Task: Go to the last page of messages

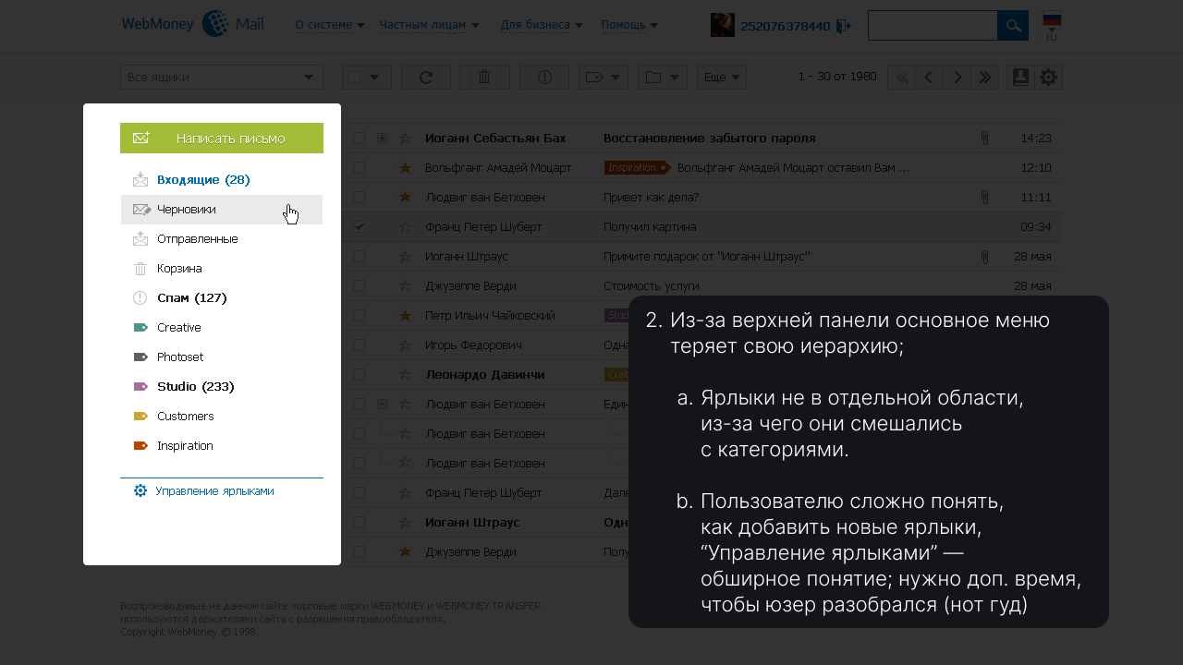Action: tap(984, 78)
